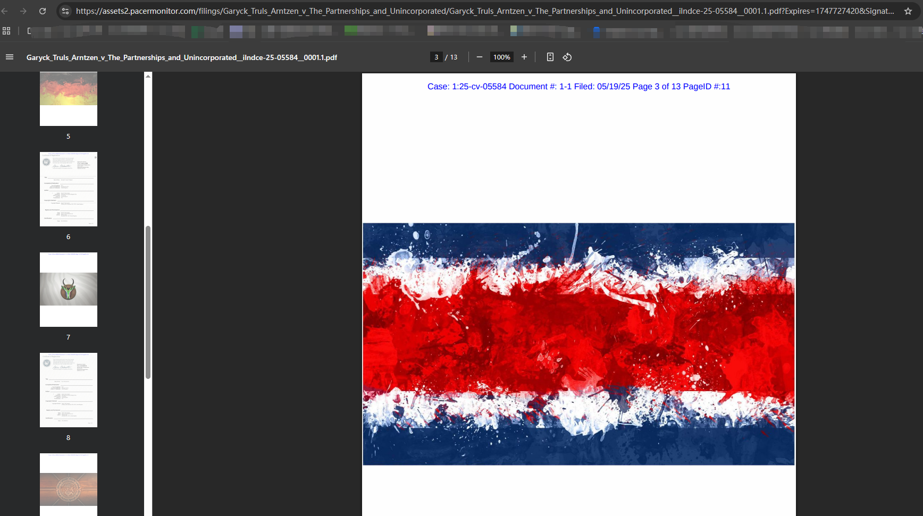Screen dimensions: 923x516
Task: Go back to the previous page
Action: coord(5,11)
